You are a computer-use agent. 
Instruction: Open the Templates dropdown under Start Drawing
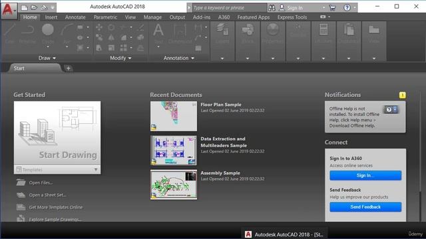[57, 170]
